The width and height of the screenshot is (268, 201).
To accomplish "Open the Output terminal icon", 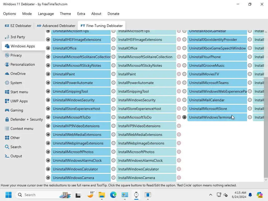I will tap(7, 156).
